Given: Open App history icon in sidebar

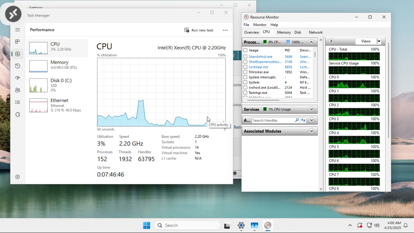Looking at the screenshot, I should click(17, 66).
